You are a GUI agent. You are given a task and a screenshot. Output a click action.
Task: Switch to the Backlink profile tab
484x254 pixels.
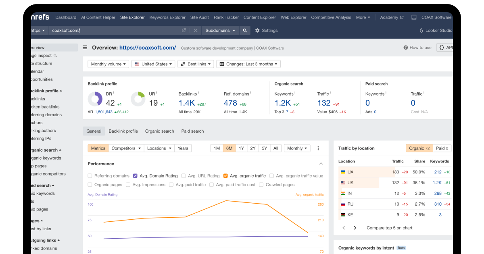[x=123, y=131]
